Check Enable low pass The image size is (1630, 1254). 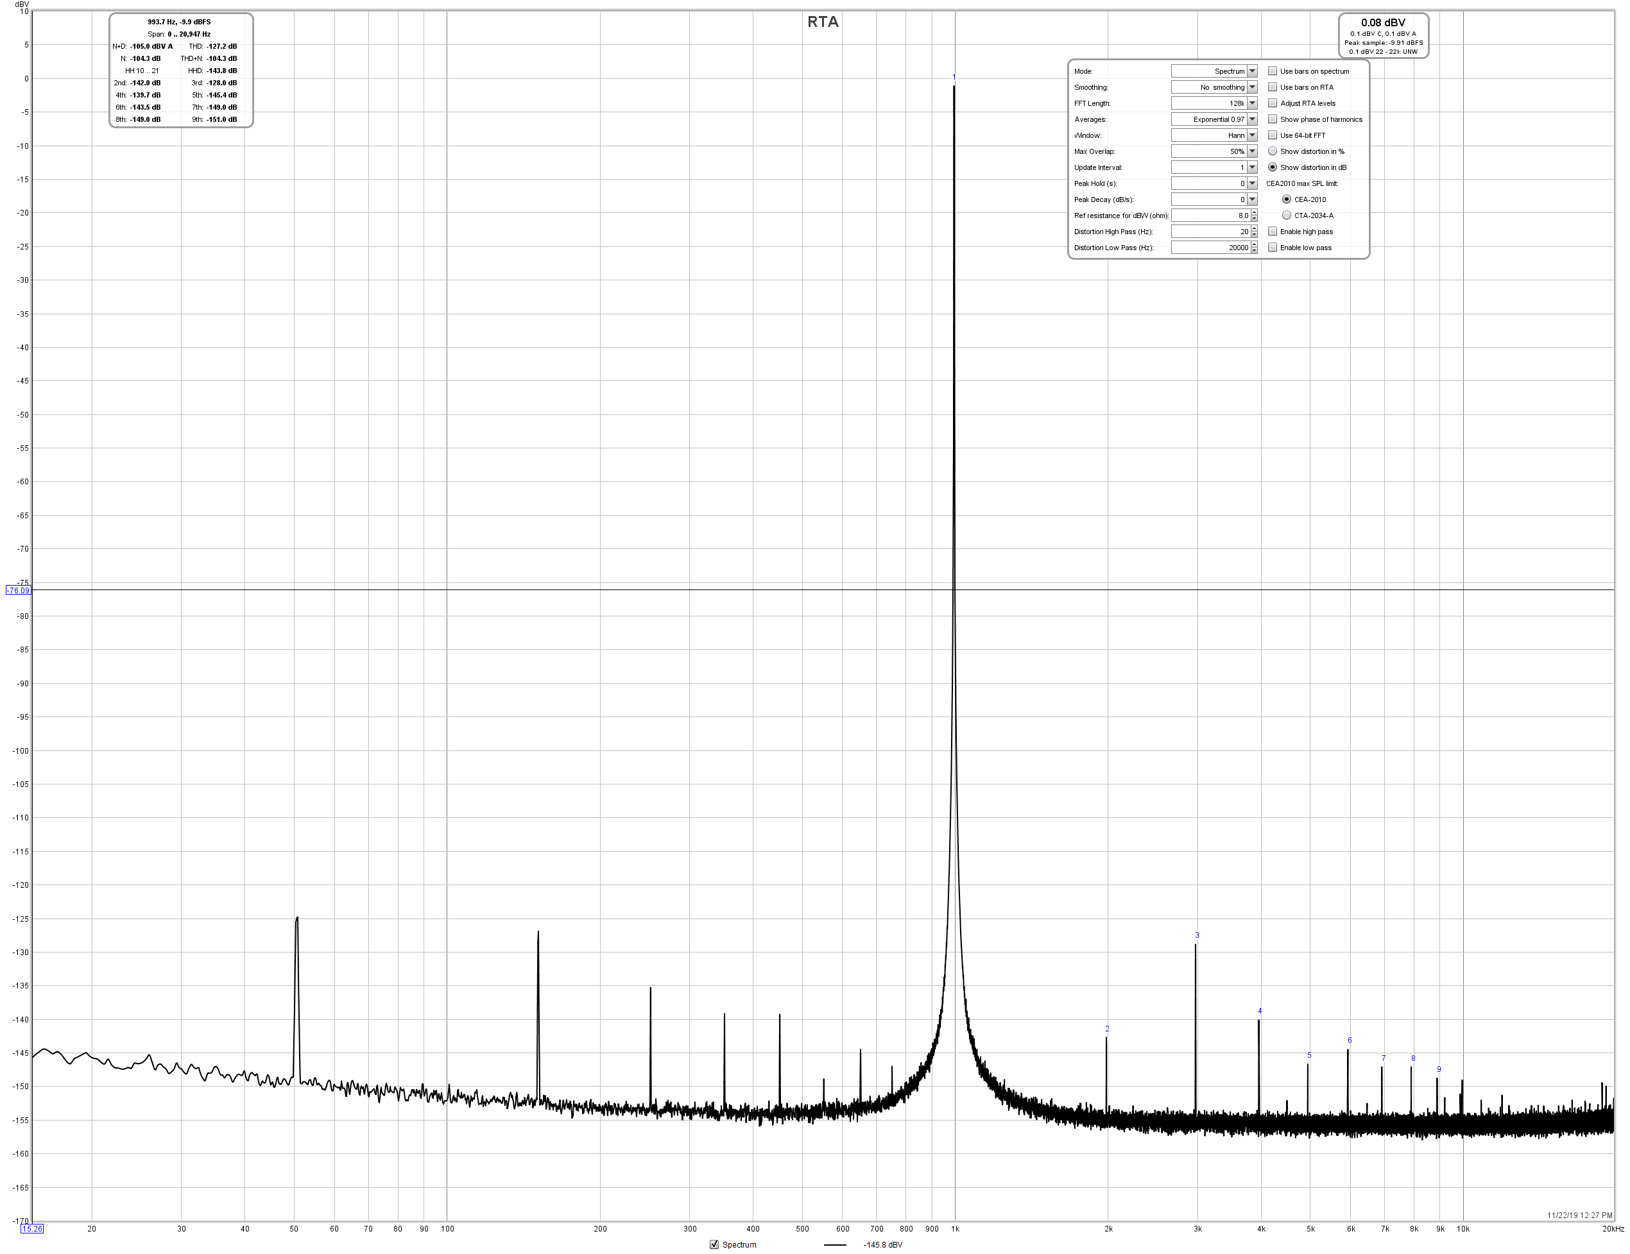click(1273, 248)
